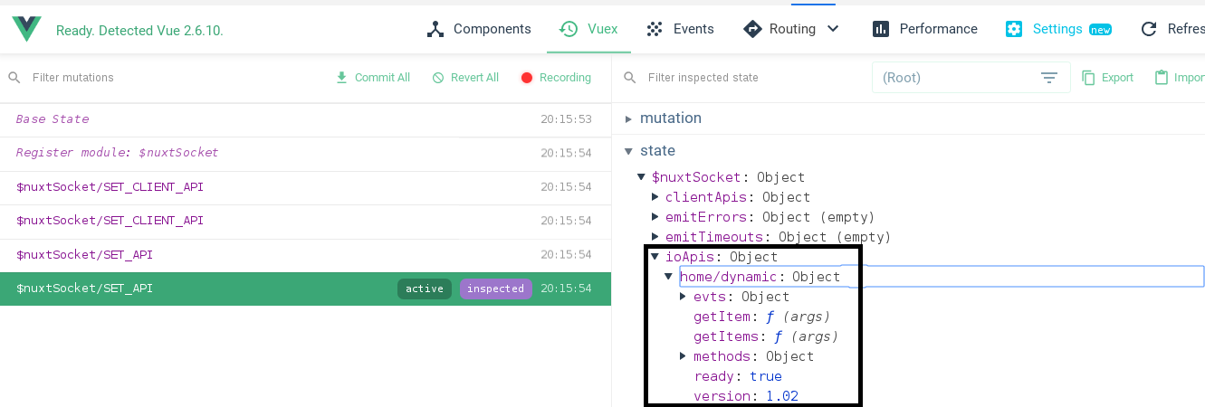
Task: Click the Commit All download icon
Action: click(341, 78)
